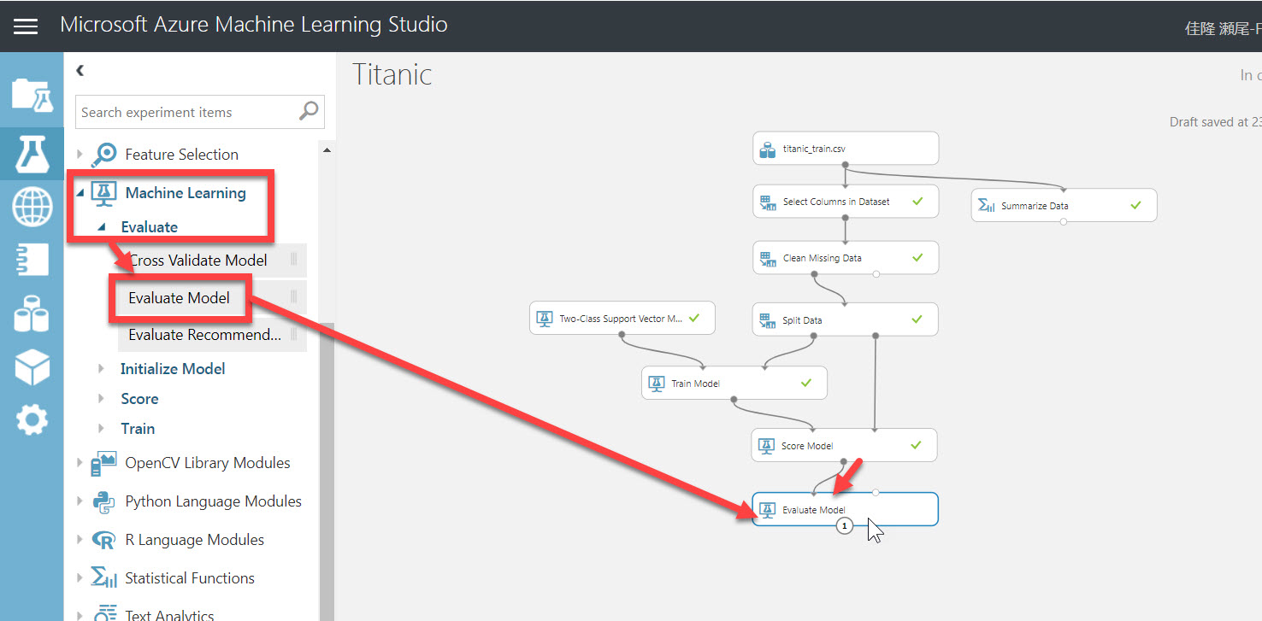
Task: Click the signed-in user name
Action: click(1223, 28)
